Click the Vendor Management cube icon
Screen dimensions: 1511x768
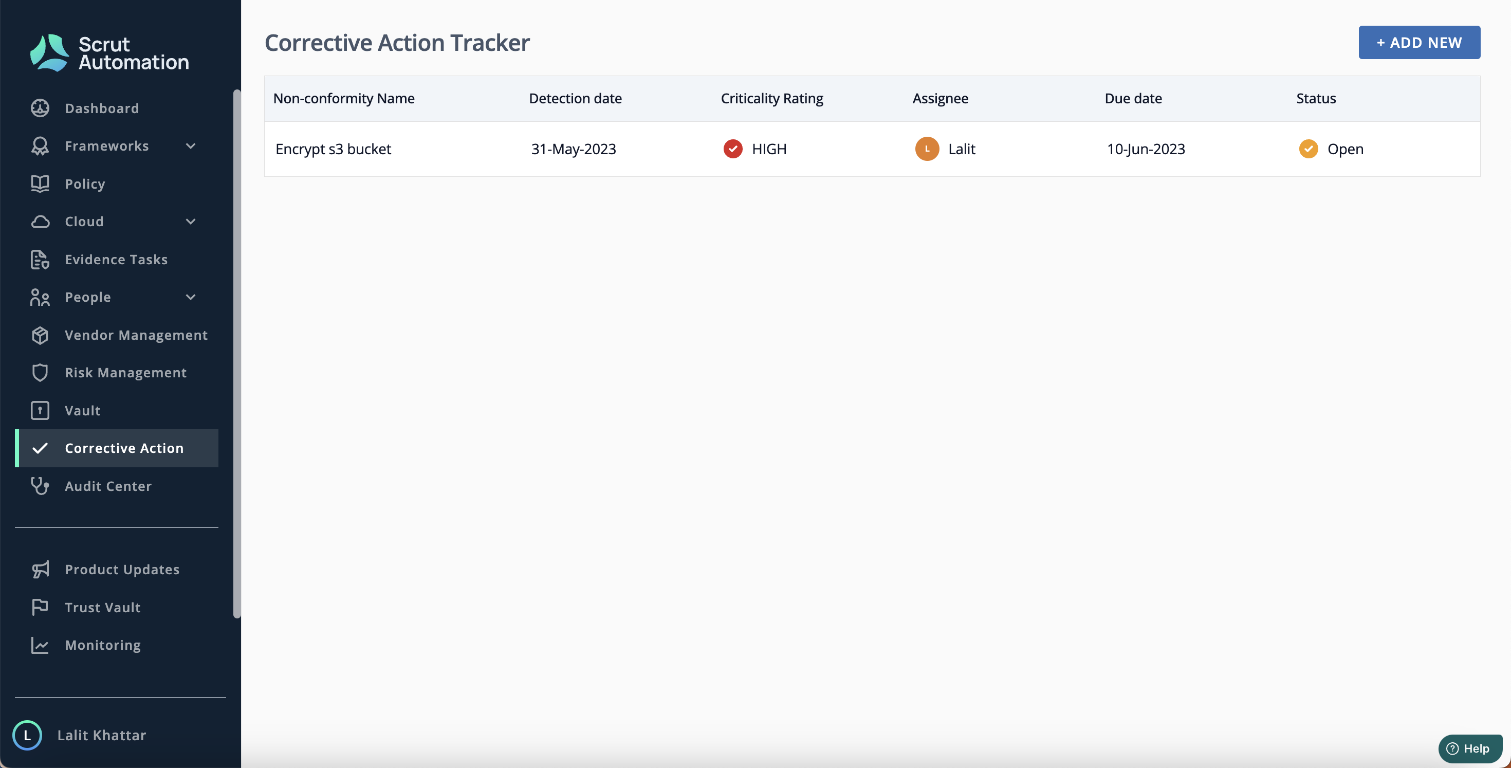(x=40, y=335)
